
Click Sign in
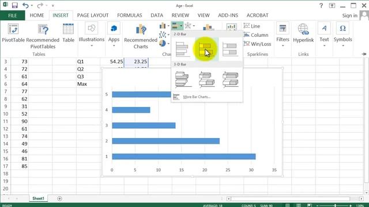350,16
